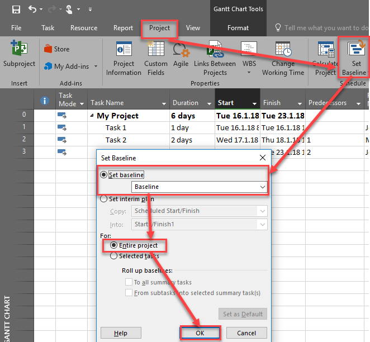Click the Set Baseline ribbon icon
Screen dimensions: 370x342
[355, 52]
